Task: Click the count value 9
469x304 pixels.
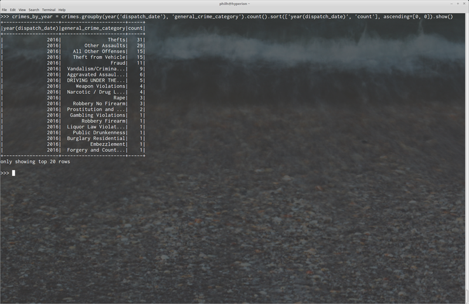Action: pyautogui.click(x=141, y=69)
